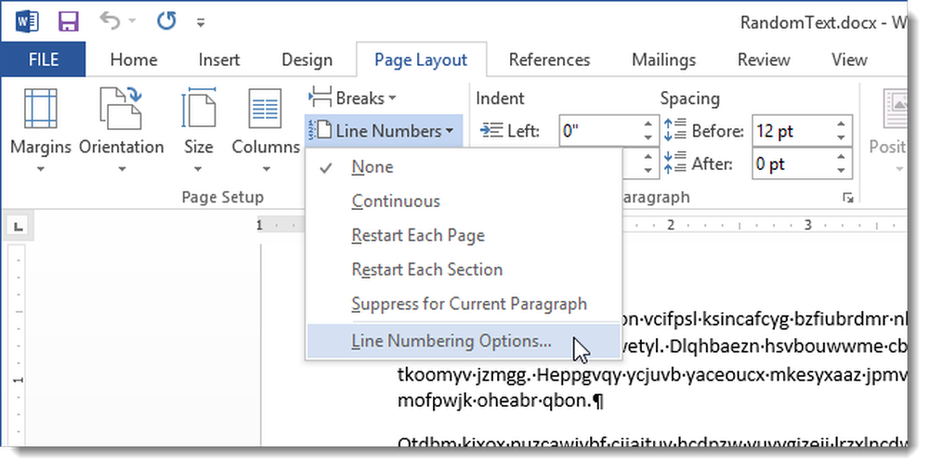Click the Size dropdown arrow
929x468 pixels.
[x=198, y=169]
